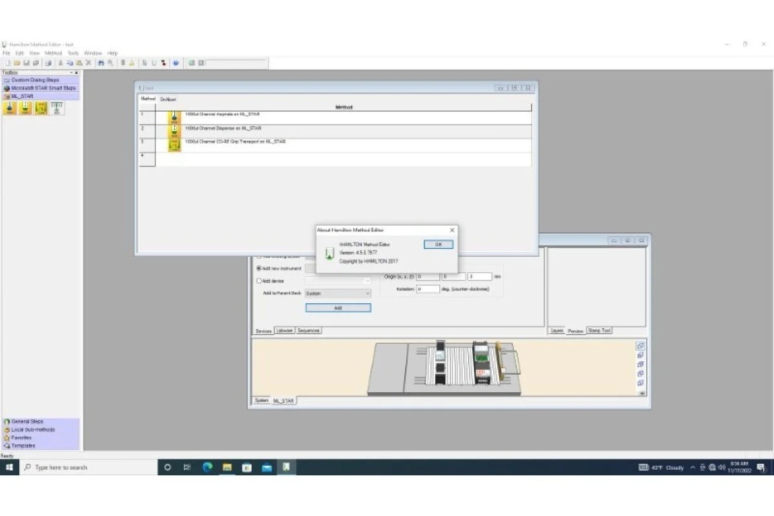Pick the CO-RE Grip Transport toolbox icon
The image size is (774, 516).
(41, 108)
